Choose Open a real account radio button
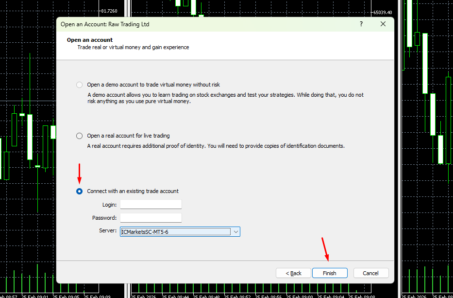The width and height of the screenshot is (453, 298). pyautogui.click(x=80, y=136)
